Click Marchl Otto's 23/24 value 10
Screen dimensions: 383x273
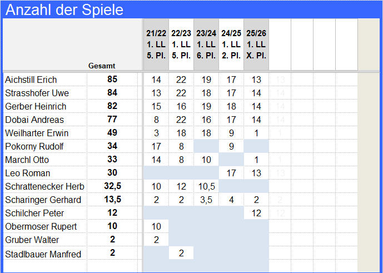point(206,160)
